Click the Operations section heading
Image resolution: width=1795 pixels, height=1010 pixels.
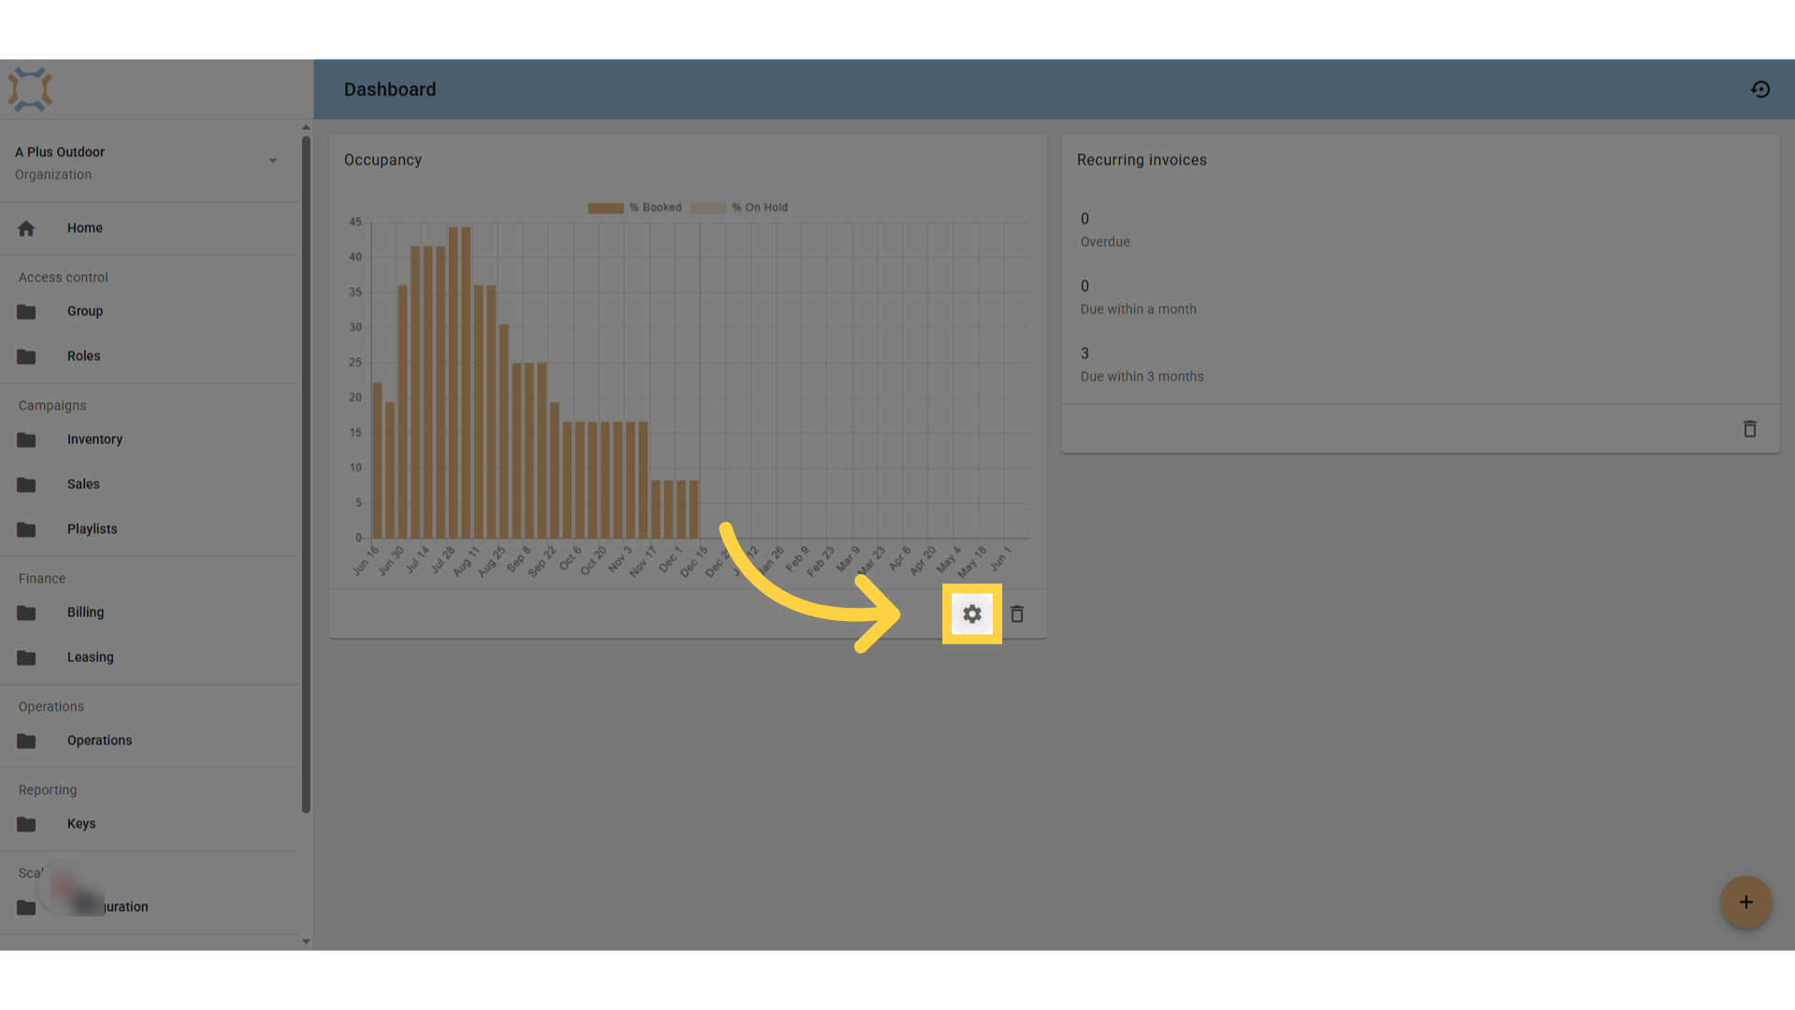[x=51, y=707]
